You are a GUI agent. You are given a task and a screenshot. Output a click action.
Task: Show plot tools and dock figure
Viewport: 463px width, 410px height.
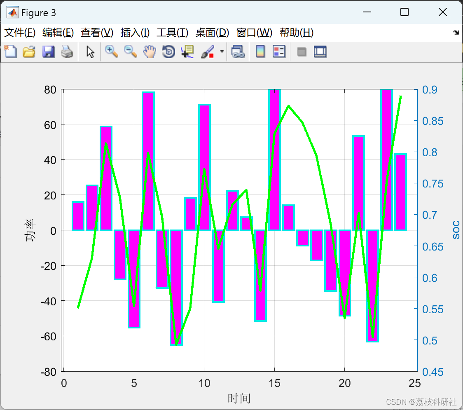tap(320, 52)
